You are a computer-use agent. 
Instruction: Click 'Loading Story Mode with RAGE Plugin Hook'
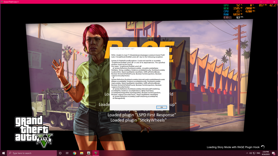233,147
